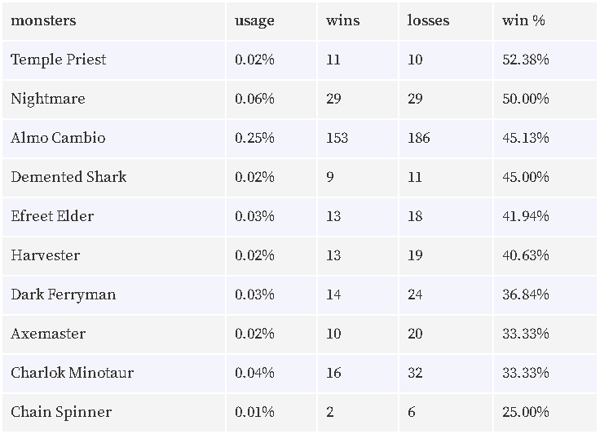Click the Nightmare monster name
This screenshot has width=600, height=434.
[48, 99]
